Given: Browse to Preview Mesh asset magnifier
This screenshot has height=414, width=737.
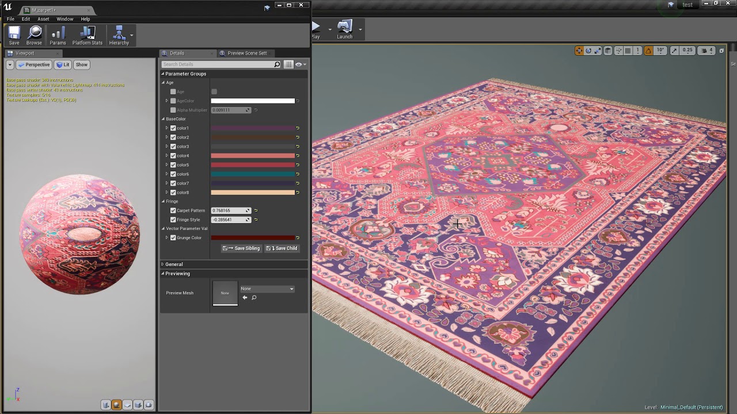Looking at the screenshot, I should [254, 297].
